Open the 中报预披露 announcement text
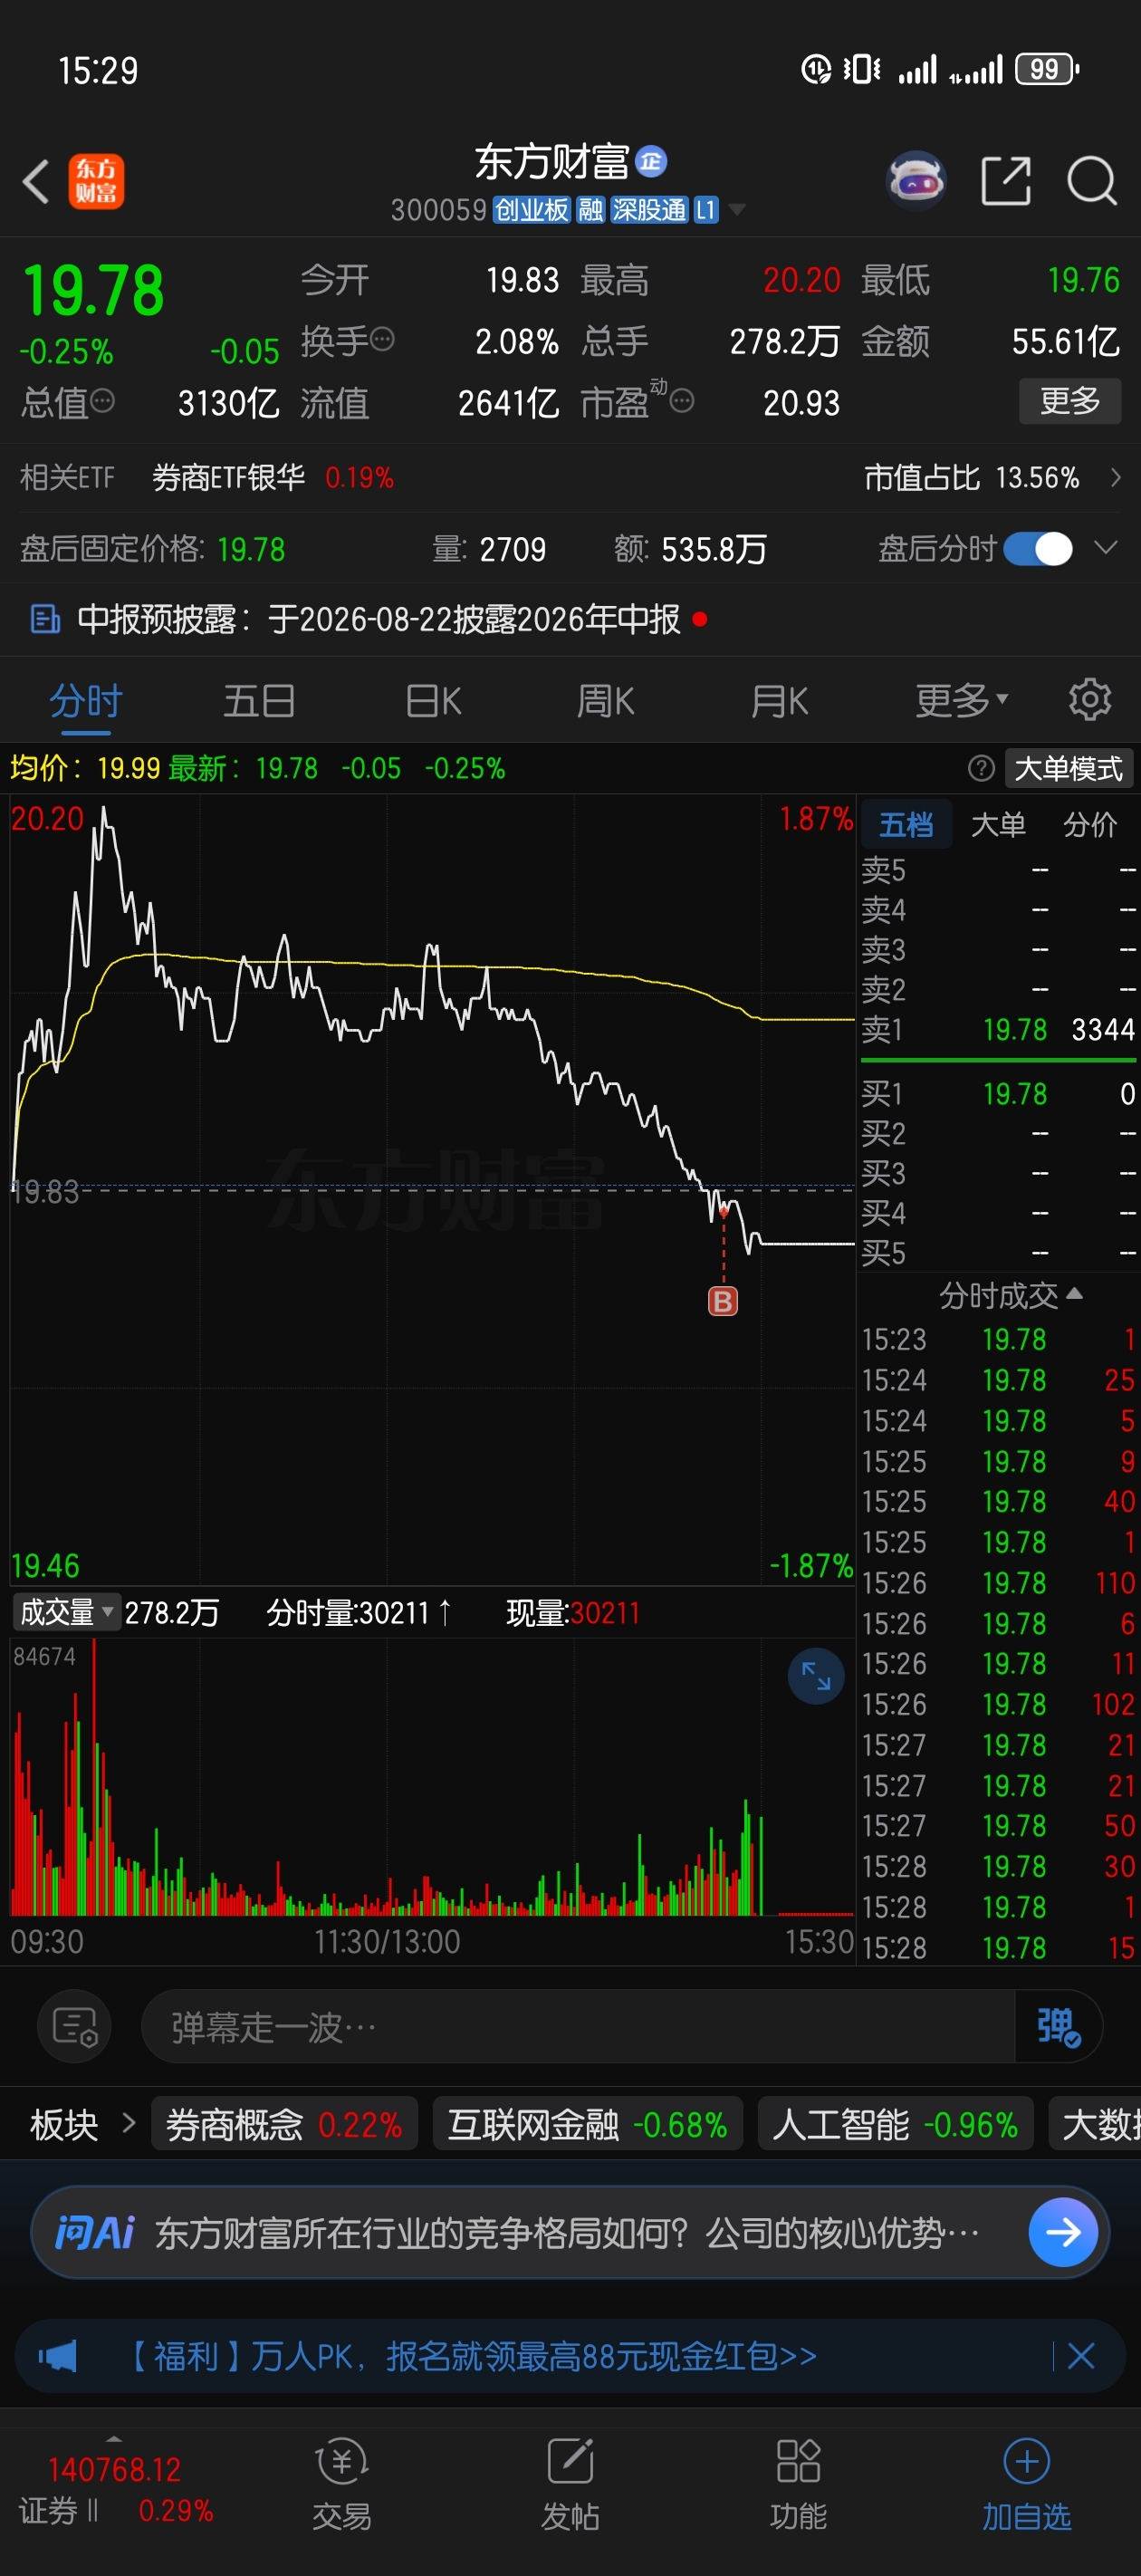1141x2576 pixels. (379, 619)
